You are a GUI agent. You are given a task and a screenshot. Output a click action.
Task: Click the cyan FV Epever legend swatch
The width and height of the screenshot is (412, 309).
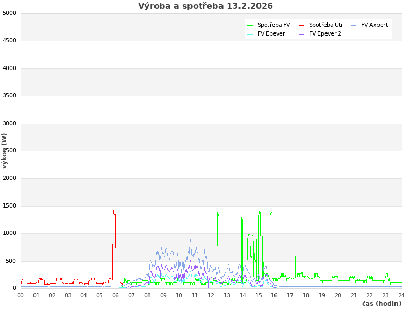point(250,34)
